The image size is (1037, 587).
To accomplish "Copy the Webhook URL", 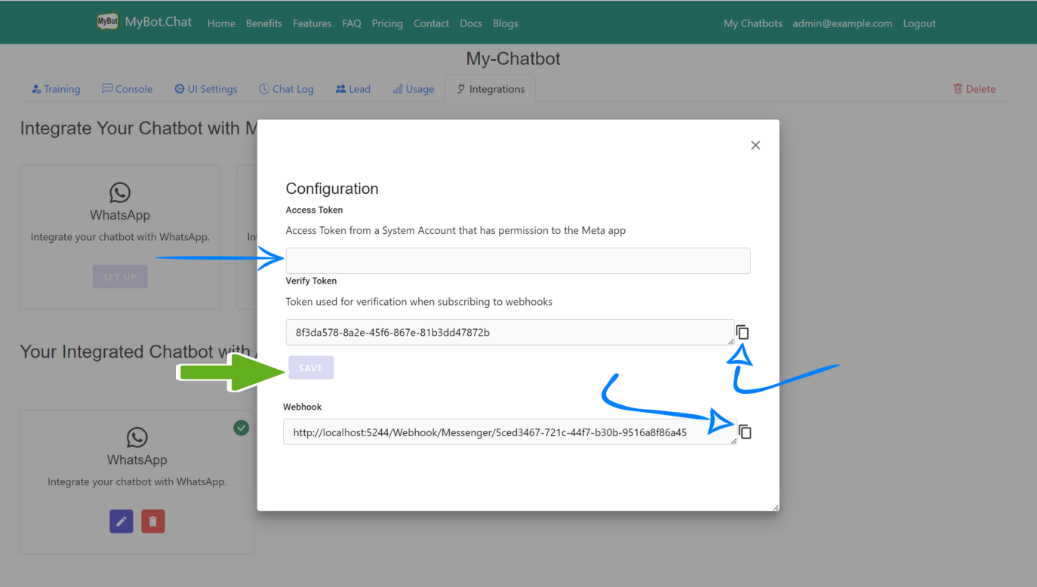I will [x=745, y=430].
